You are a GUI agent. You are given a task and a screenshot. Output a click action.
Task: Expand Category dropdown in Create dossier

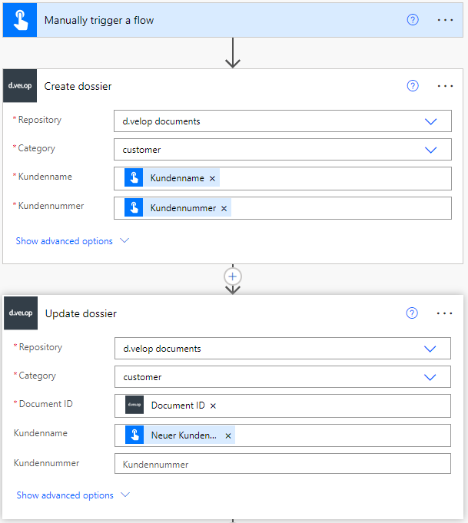pyautogui.click(x=430, y=150)
